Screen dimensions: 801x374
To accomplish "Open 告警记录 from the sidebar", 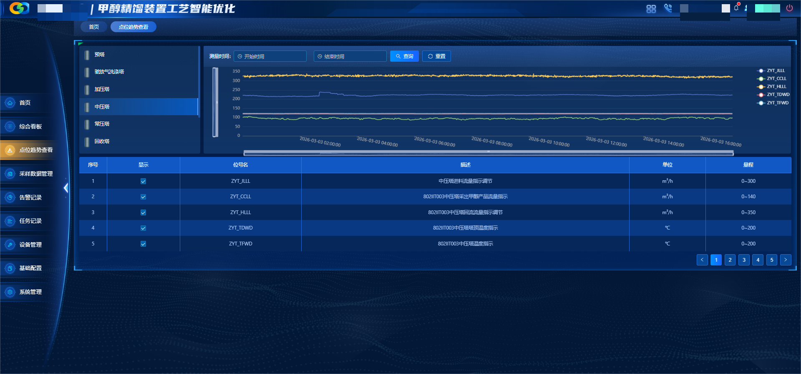I will (30, 197).
